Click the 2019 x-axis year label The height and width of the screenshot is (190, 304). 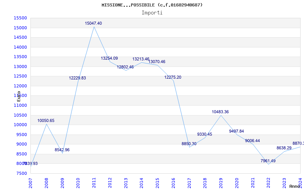coord(221,183)
